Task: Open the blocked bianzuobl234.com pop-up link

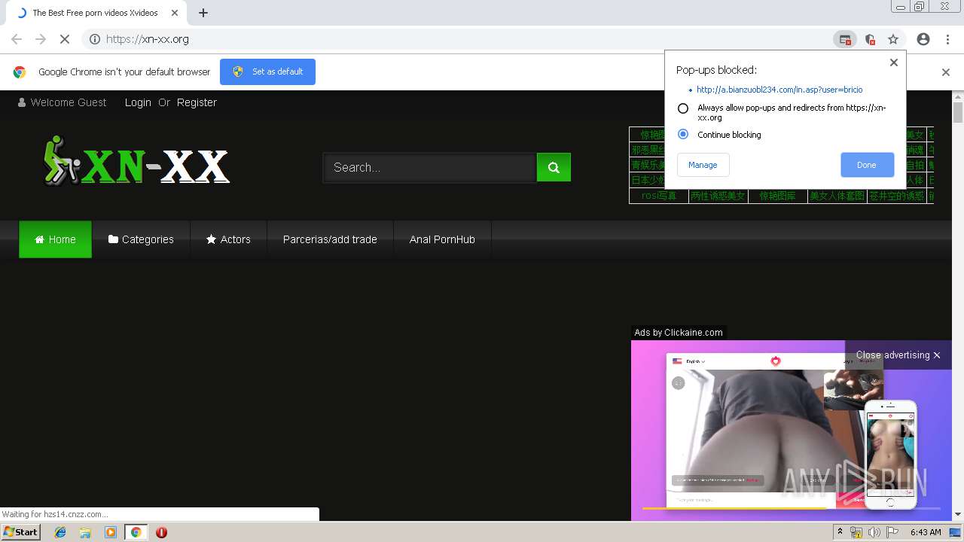Action: [x=779, y=90]
